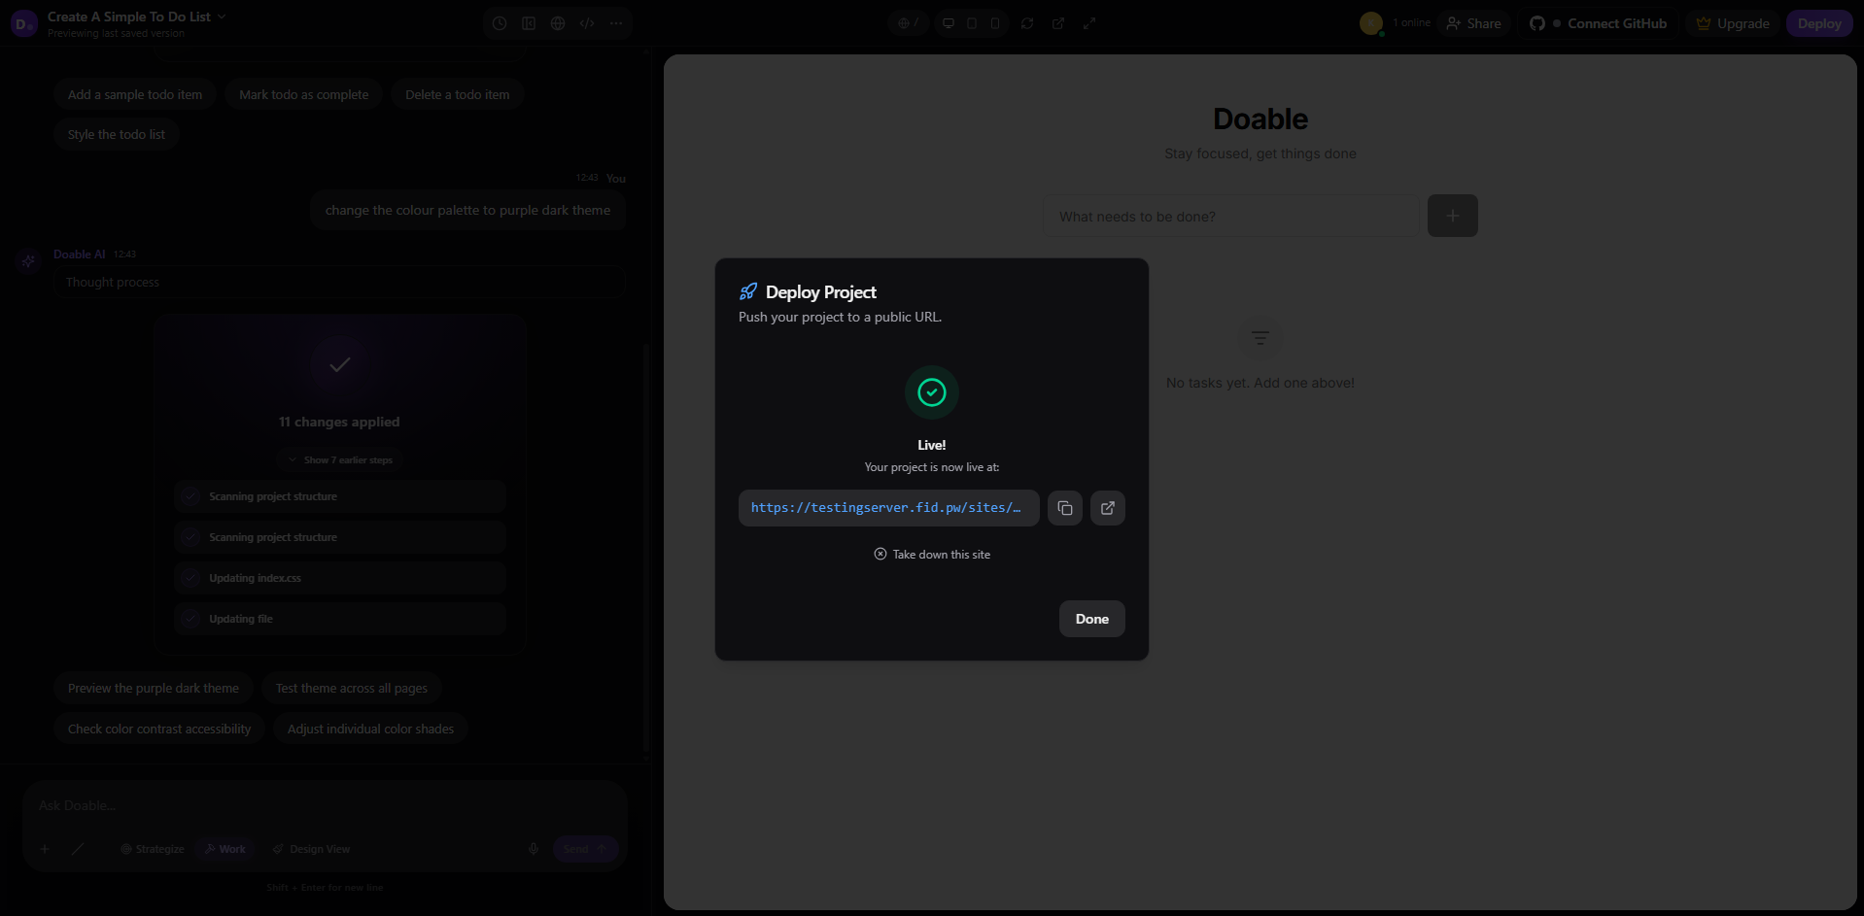Expand the Thought process section
Image resolution: width=1864 pixels, height=916 pixels.
(339, 282)
